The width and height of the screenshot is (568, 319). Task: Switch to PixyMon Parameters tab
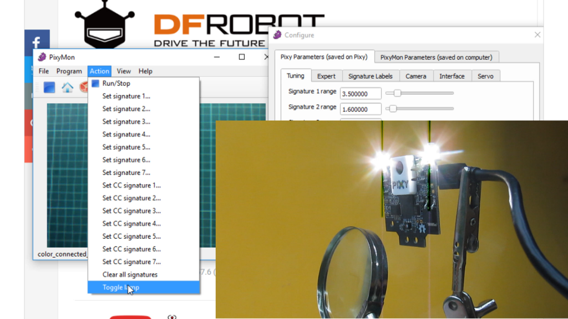coord(436,57)
